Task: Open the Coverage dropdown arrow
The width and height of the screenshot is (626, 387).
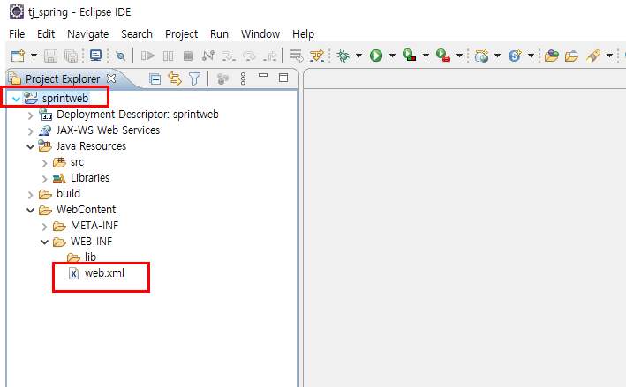Action: (x=426, y=56)
